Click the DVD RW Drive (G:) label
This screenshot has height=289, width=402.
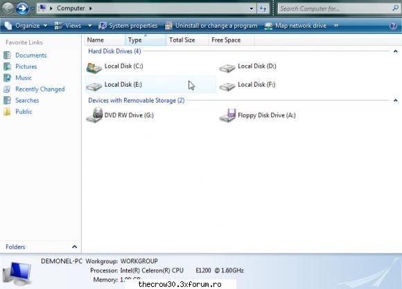pos(129,116)
